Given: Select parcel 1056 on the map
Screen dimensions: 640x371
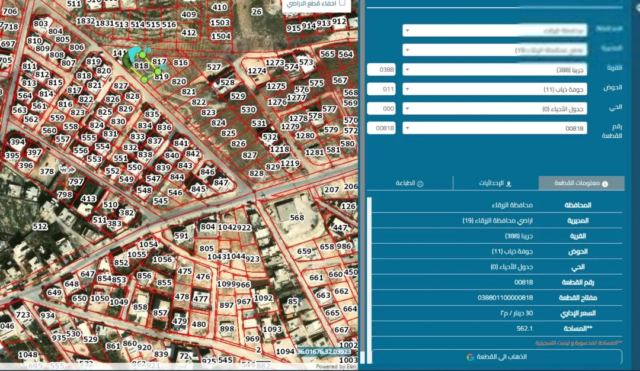Looking at the screenshot, I should point(162,259).
